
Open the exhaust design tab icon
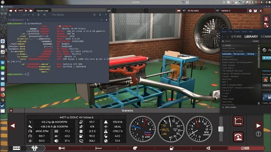point(208,148)
